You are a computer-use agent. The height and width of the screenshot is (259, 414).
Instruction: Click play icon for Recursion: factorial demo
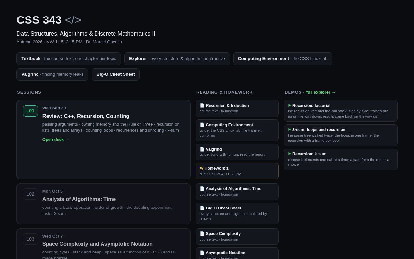(x=289, y=105)
